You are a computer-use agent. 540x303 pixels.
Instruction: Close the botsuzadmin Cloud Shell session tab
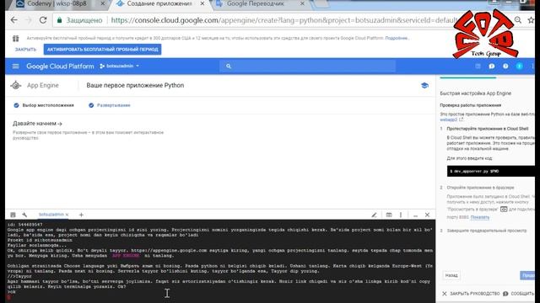pos(67,215)
